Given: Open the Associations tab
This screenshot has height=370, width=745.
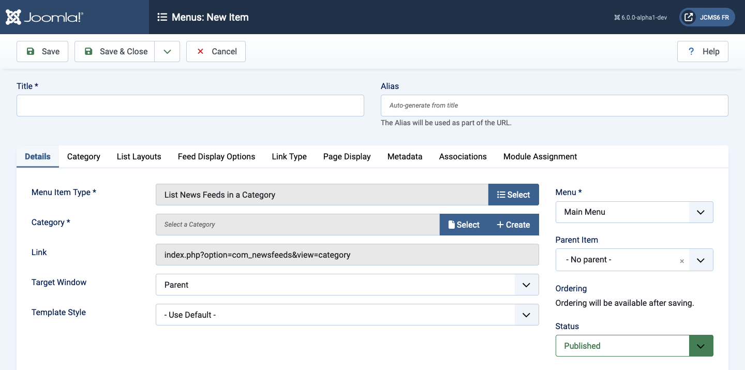Looking at the screenshot, I should click(463, 156).
